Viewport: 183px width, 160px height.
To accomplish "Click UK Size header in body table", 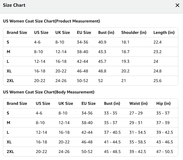I will 66,103.
